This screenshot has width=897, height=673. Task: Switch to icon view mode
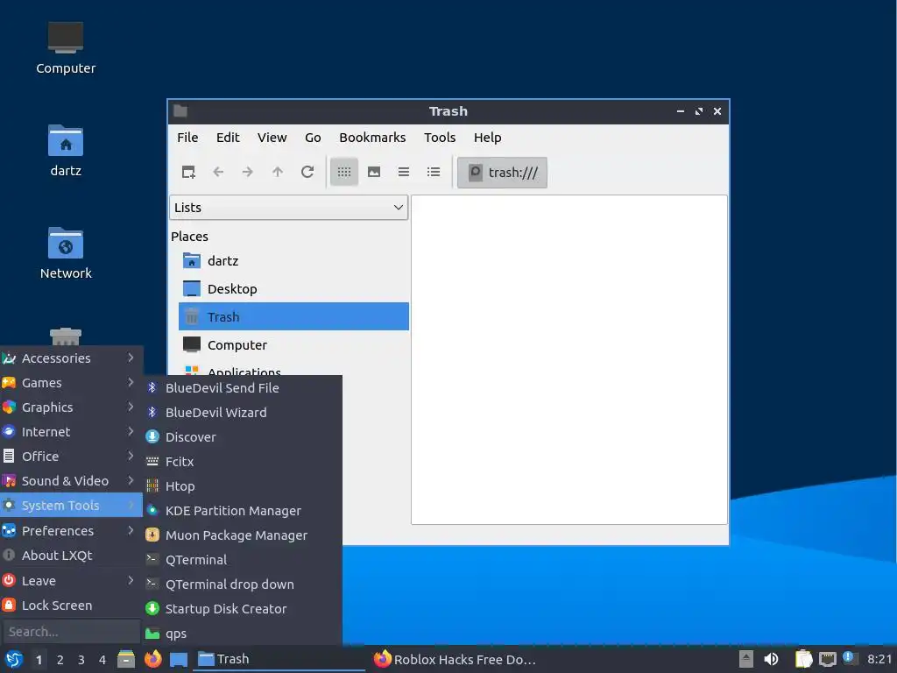pos(343,172)
